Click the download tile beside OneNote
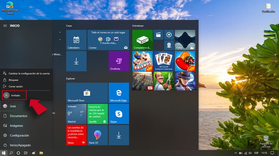This screenshot has height=156, width=279. [76, 61]
